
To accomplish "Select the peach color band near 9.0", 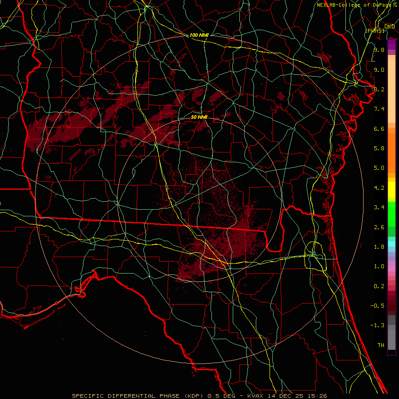I will click(391, 70).
